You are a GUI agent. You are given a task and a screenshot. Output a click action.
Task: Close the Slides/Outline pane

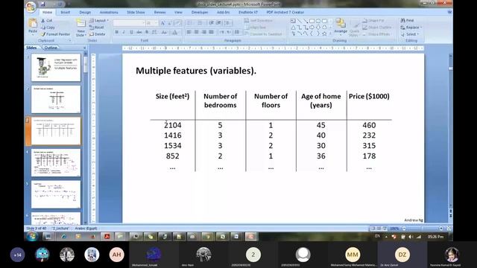pos(85,48)
